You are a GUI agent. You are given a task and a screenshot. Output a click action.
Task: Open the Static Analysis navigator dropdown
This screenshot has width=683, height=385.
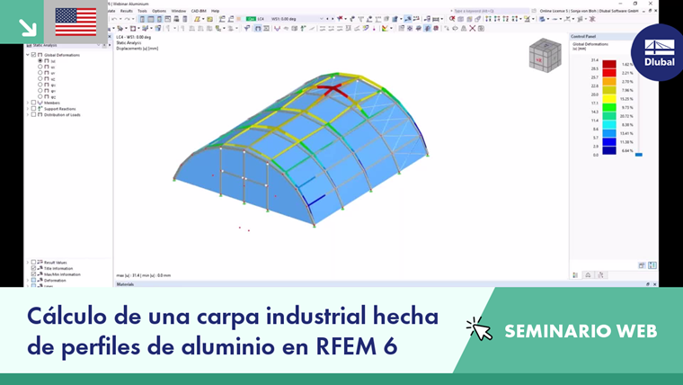99,45
